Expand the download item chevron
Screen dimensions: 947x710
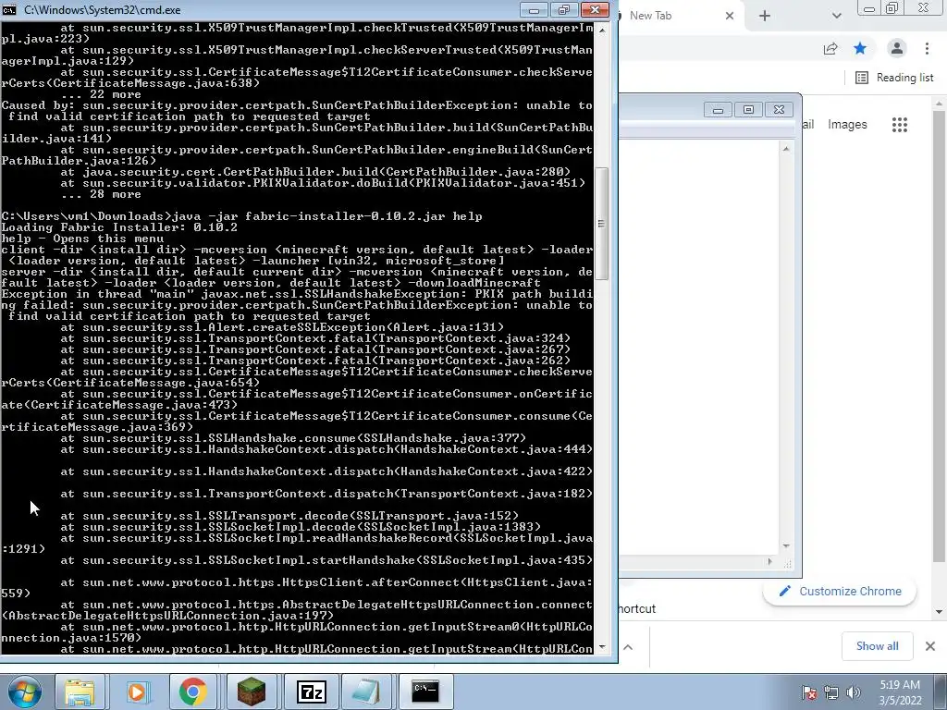(629, 646)
